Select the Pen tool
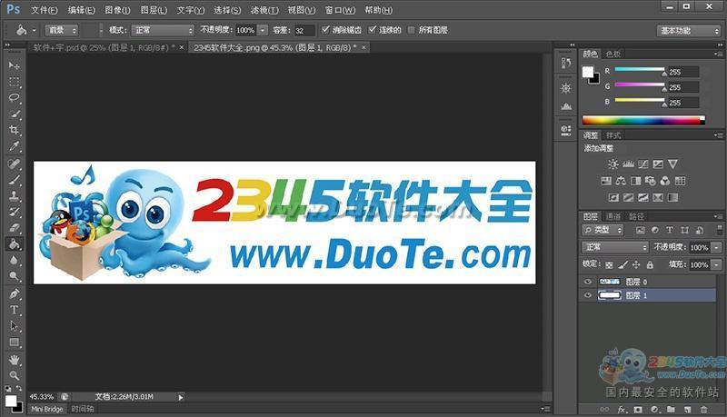The width and height of the screenshot is (727, 417). point(14,293)
